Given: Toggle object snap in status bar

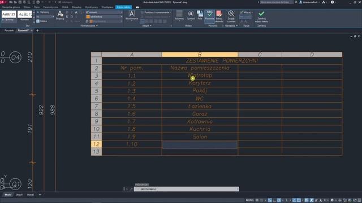Looking at the screenshot, I should coord(299,200).
